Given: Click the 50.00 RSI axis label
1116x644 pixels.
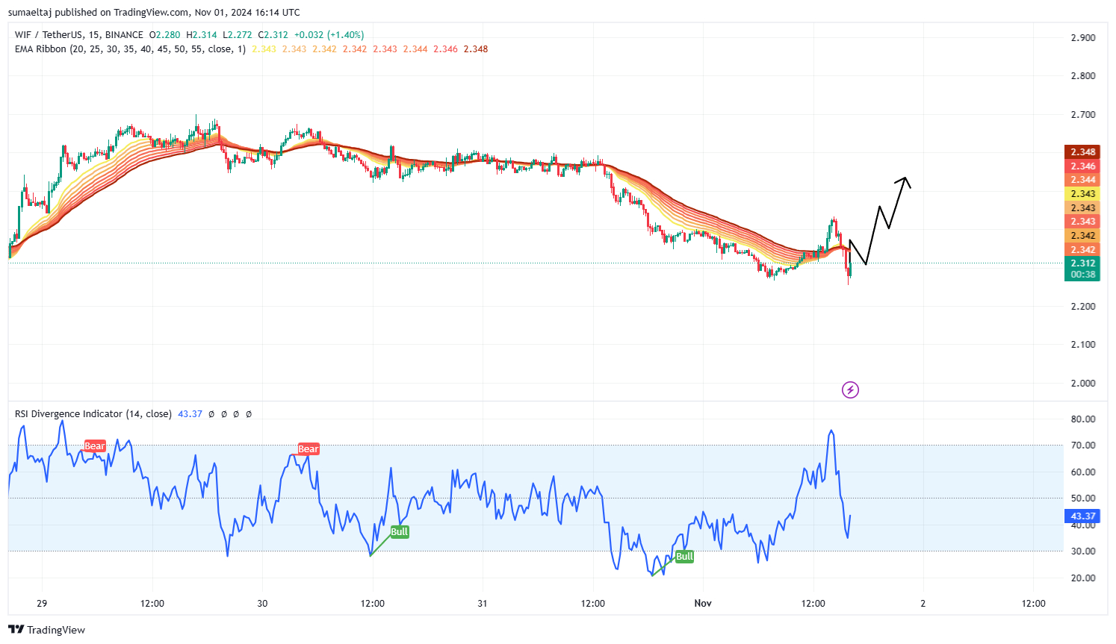Looking at the screenshot, I should 1083,498.
